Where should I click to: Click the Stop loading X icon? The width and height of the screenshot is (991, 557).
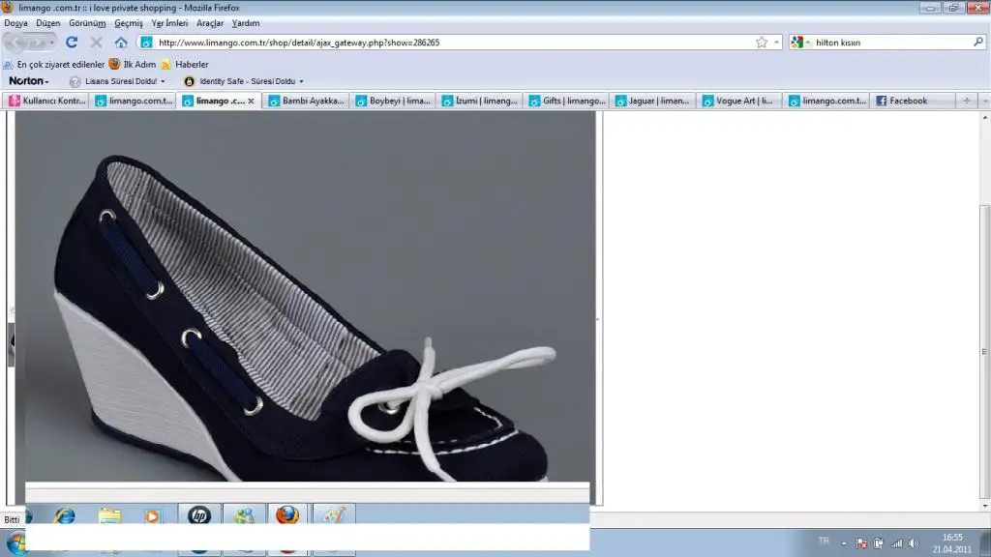[96, 43]
